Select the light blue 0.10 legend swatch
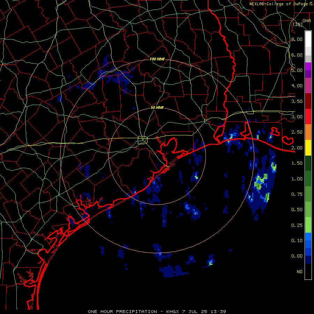Screen dimensions: 314x314 308,237
